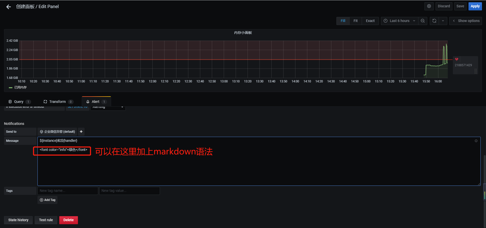
Task: Select the Exact display mode
Action: pos(370,21)
